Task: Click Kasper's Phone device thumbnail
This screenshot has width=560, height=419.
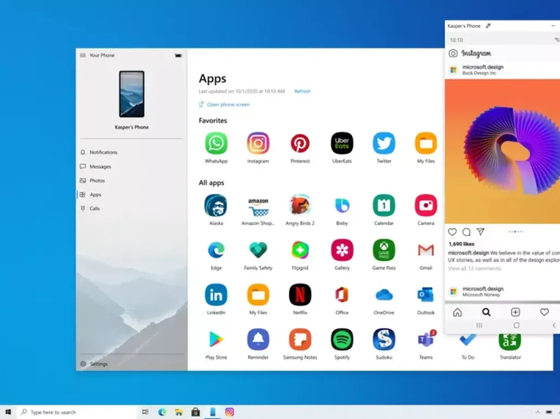Action: pos(132,94)
